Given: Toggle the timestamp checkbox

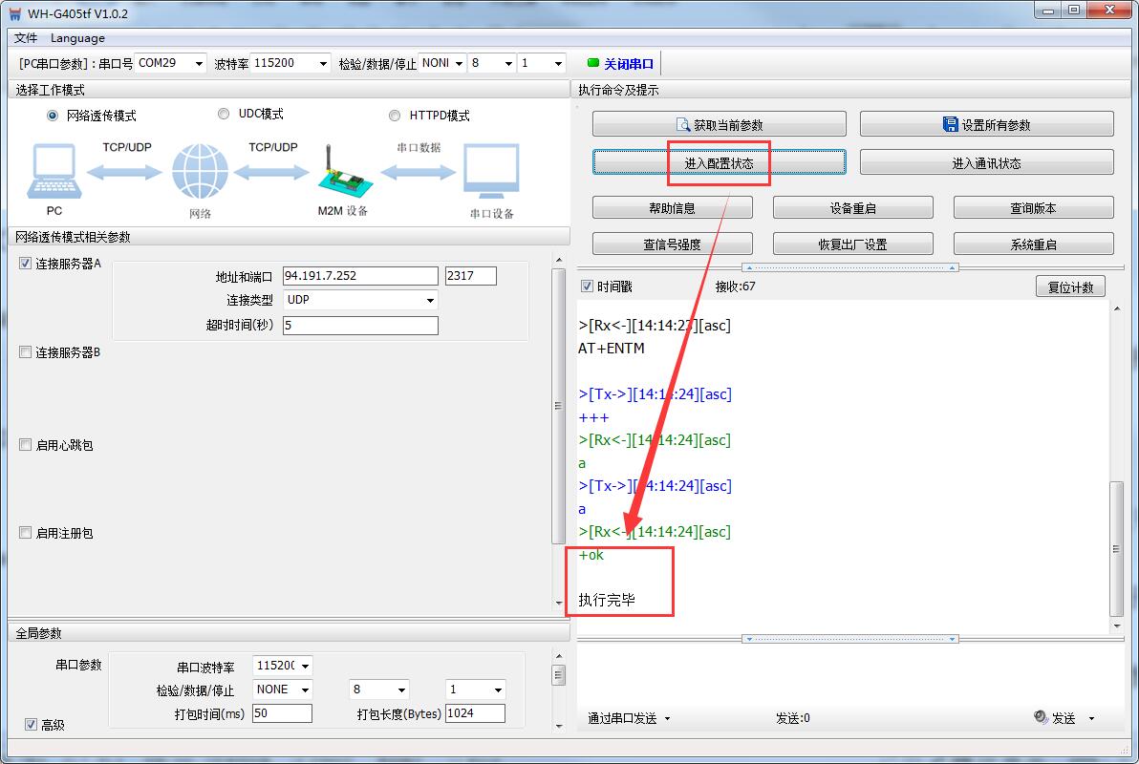Looking at the screenshot, I should pos(587,286).
